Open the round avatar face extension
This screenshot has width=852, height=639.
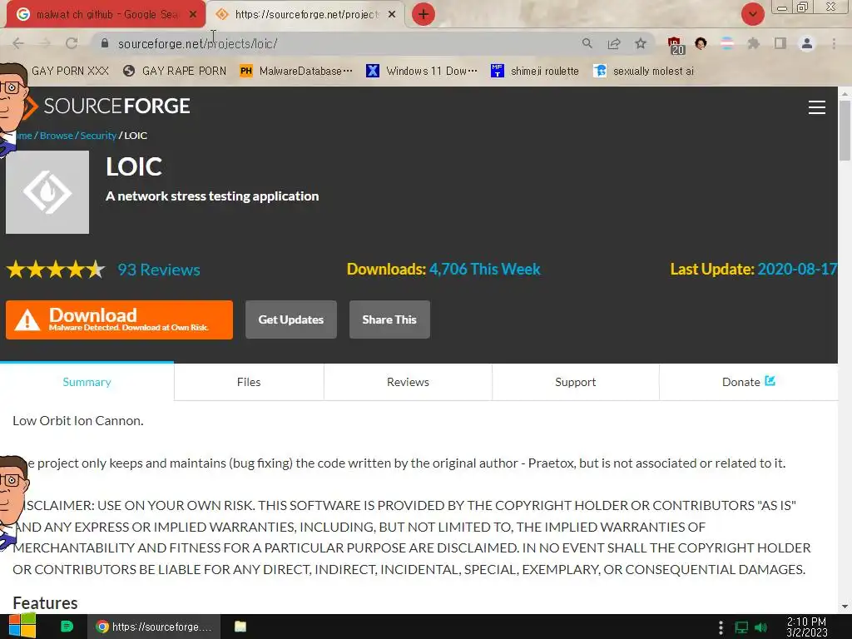click(x=701, y=43)
